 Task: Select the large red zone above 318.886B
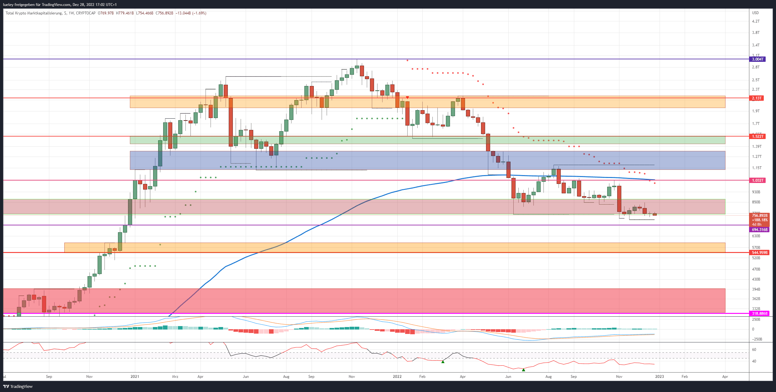coord(364,300)
